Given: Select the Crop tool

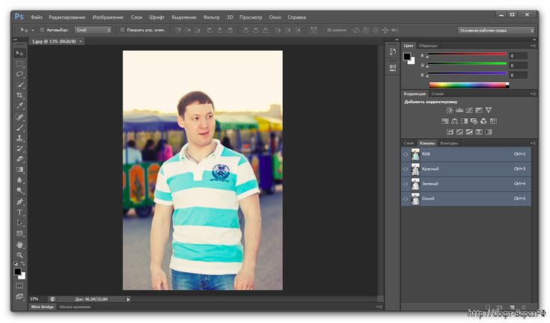Looking at the screenshot, I should [20, 96].
